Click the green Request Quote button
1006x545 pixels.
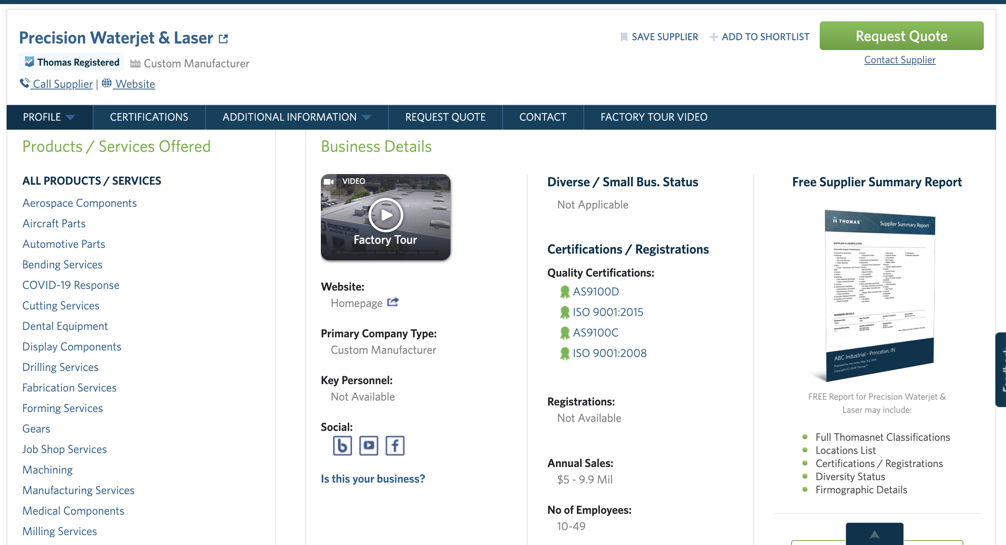point(901,36)
